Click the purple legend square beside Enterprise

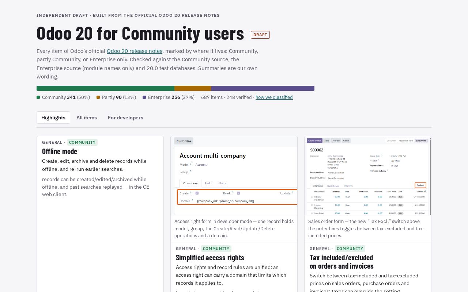pyautogui.click(x=144, y=97)
